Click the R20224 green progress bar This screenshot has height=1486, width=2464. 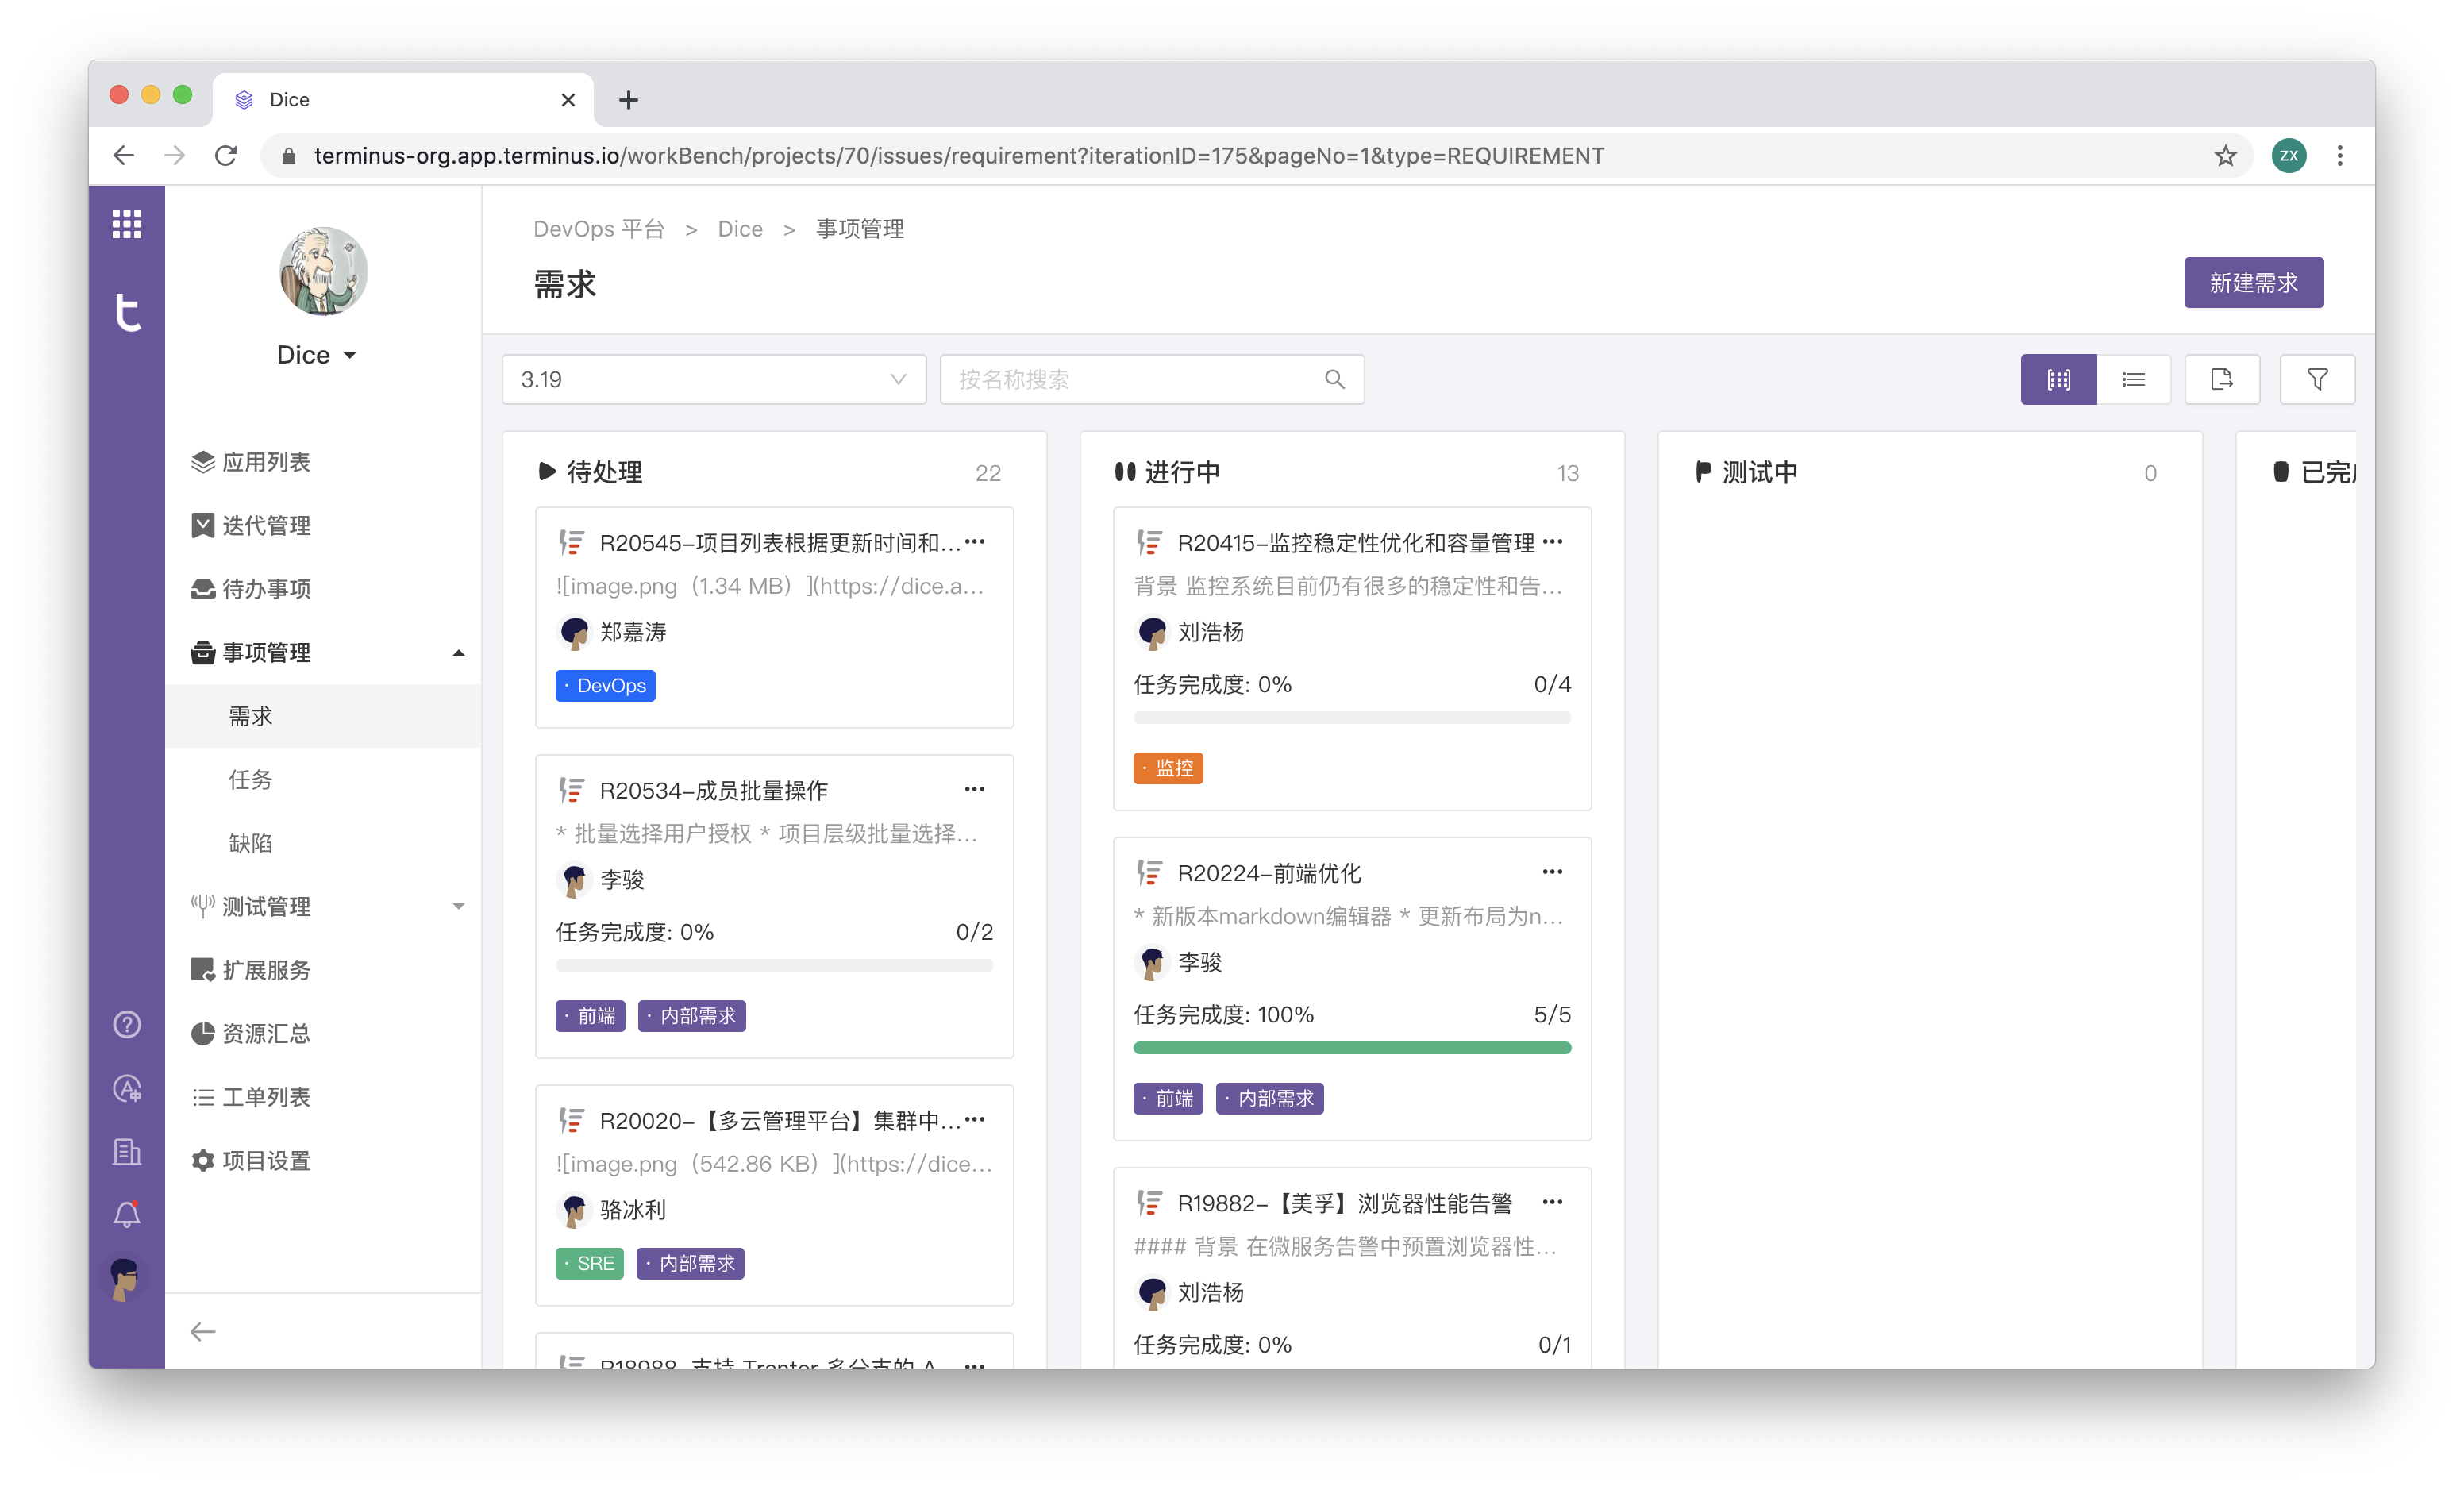tap(1352, 1047)
